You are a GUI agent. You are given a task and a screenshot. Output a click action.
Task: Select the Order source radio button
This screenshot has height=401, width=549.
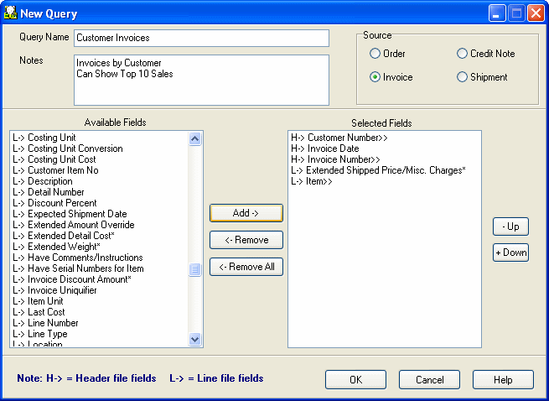click(375, 54)
